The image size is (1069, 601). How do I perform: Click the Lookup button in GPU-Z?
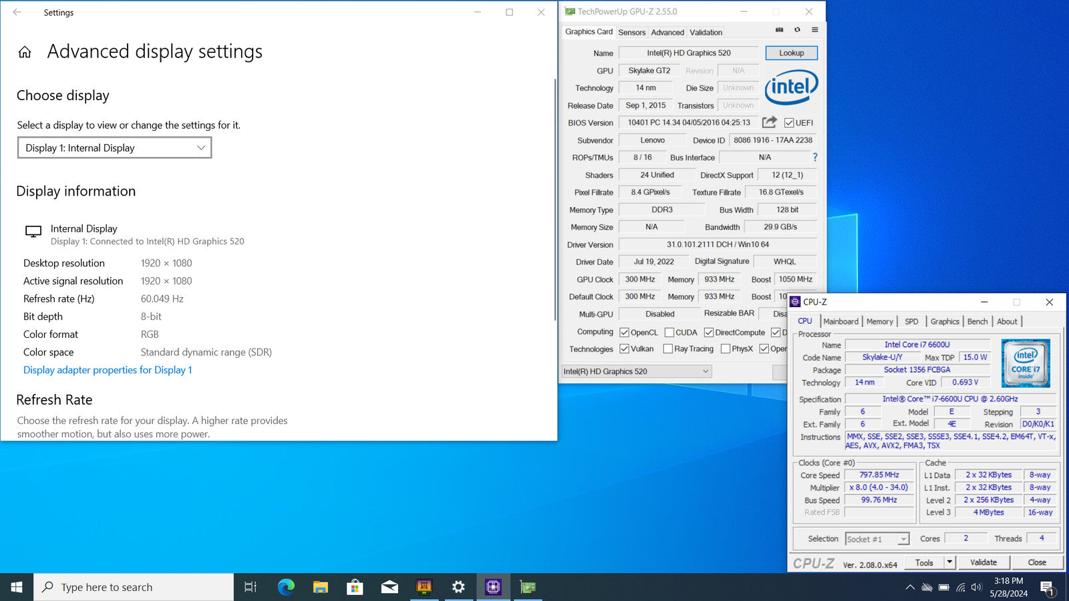pos(791,53)
